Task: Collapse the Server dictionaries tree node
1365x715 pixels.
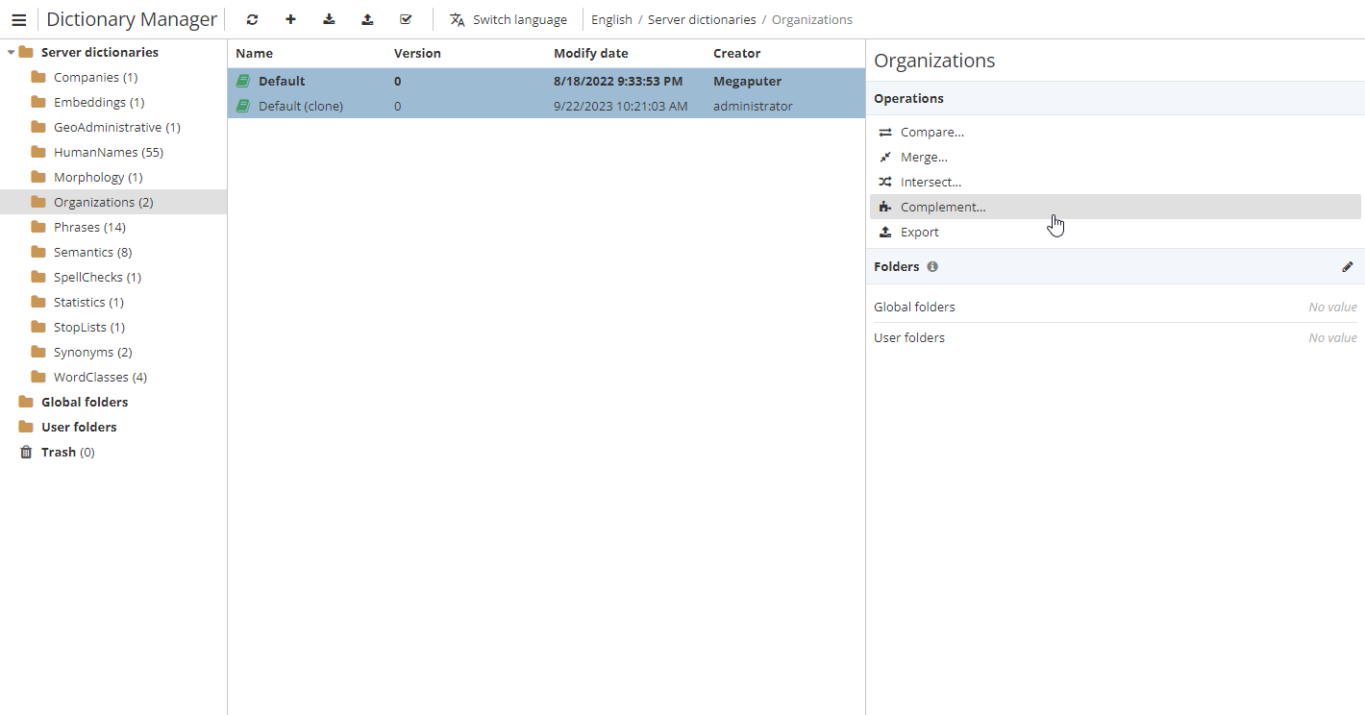Action: click(11, 53)
